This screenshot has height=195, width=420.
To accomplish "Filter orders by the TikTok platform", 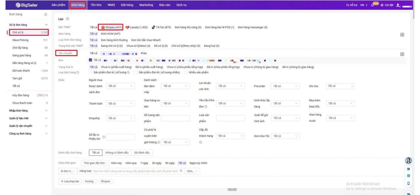I will click(161, 27).
